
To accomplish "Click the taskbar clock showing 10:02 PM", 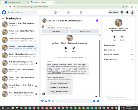I will tap(129, 108).
